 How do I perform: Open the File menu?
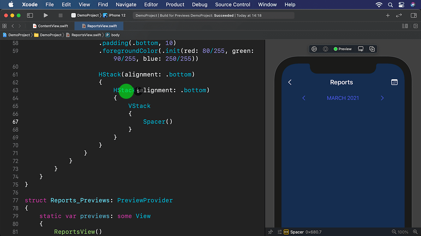pos(50,4)
